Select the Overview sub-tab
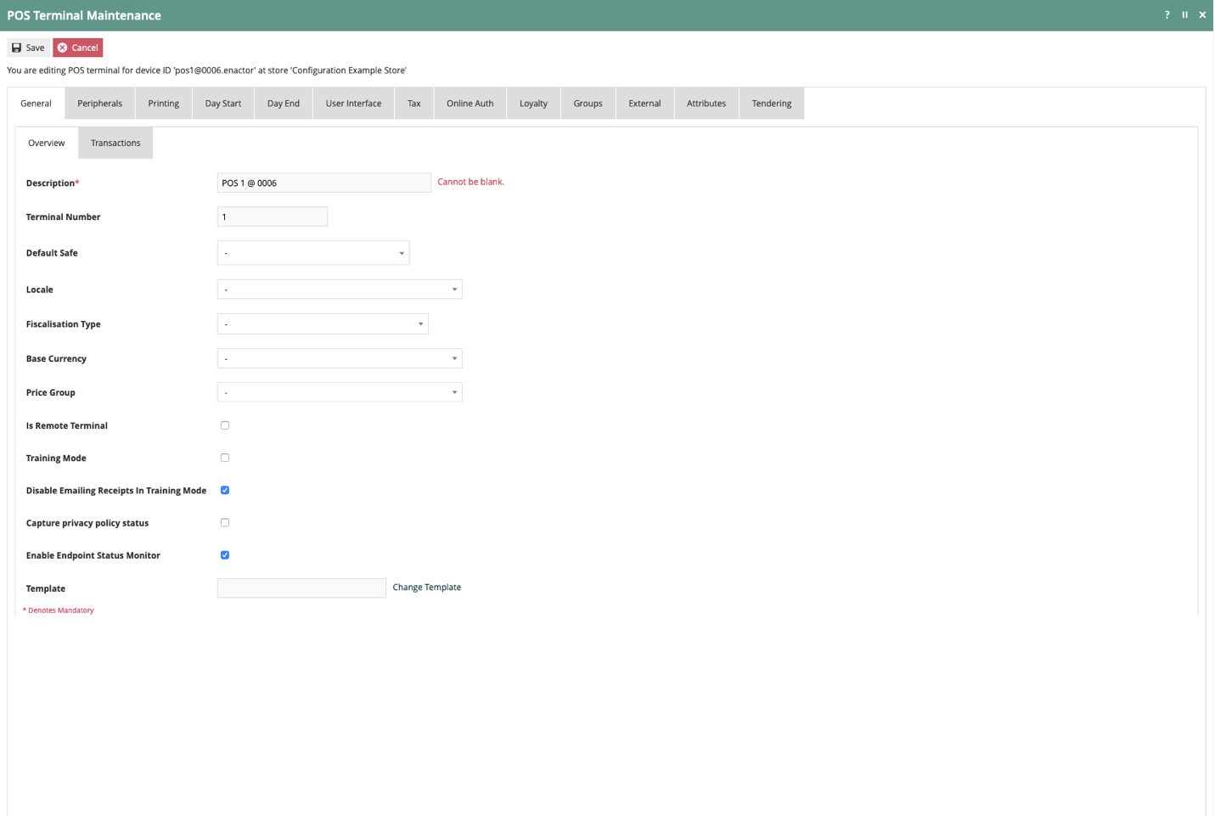The height and width of the screenshot is (816, 1214). (47, 143)
